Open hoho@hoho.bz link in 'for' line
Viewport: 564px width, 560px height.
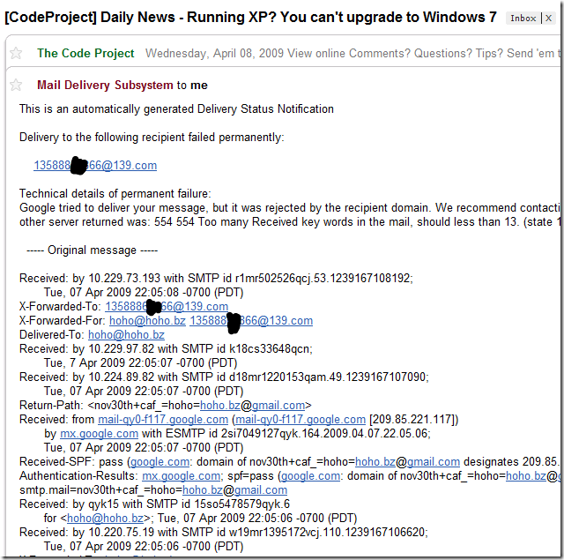pyautogui.click(x=106, y=518)
